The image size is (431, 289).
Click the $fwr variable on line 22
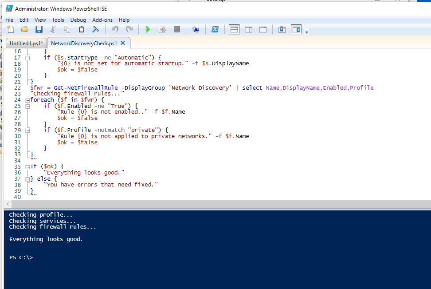(x=37, y=88)
